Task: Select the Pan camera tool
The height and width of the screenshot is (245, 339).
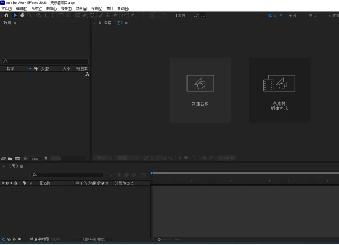Action: point(46,15)
